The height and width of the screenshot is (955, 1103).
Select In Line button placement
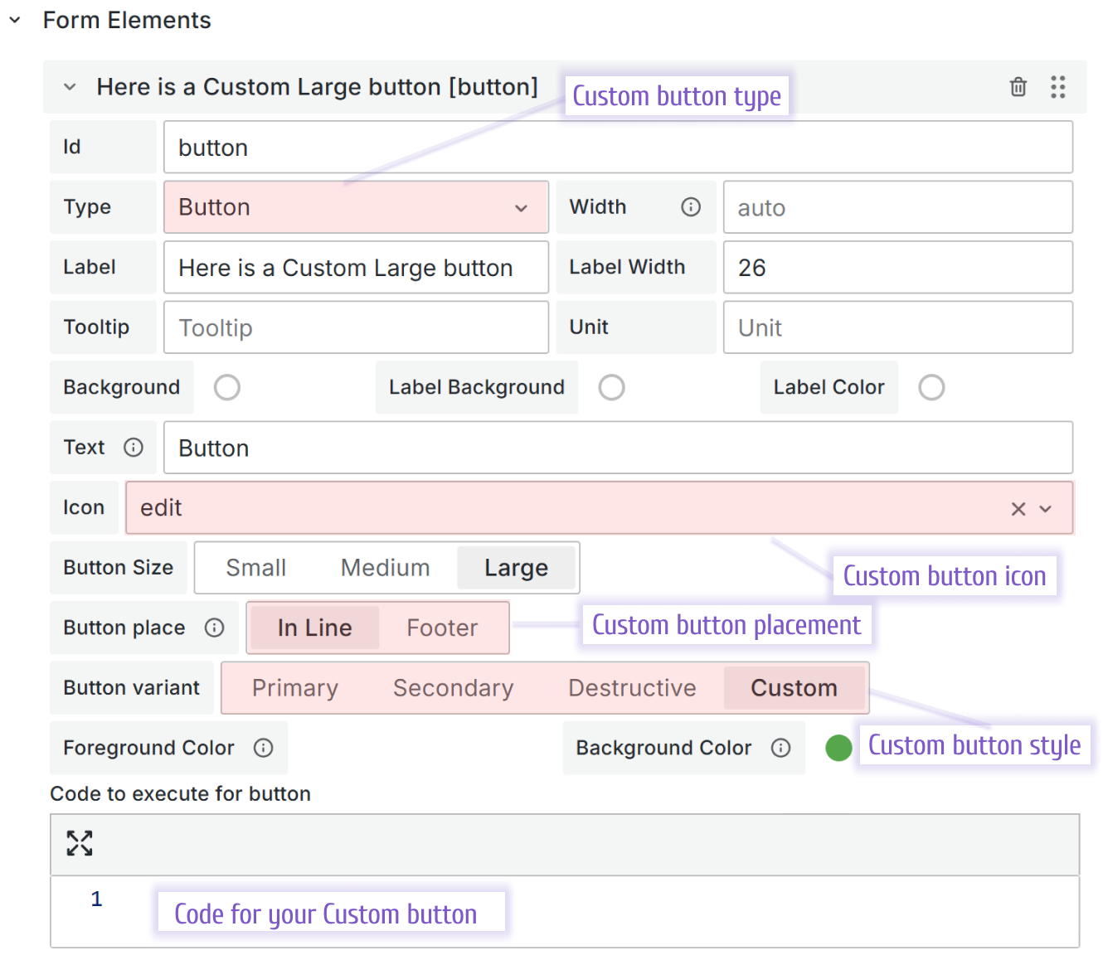[313, 628]
